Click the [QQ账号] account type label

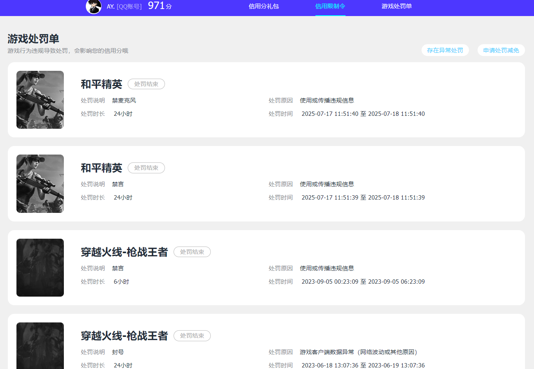pos(130,6)
